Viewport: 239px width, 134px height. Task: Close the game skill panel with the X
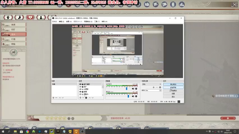(234, 5)
